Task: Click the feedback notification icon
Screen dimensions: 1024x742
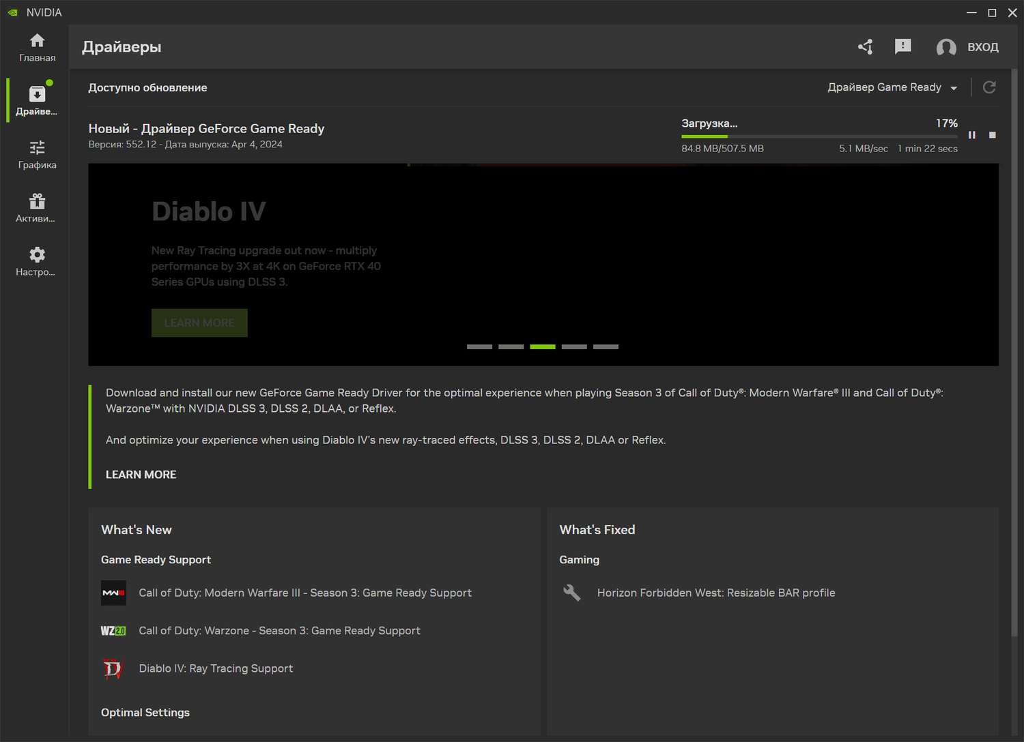Action: (902, 46)
